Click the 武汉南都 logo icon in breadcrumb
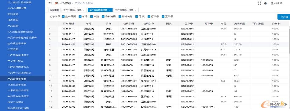This screenshot has height=111, width=290. [x=57, y=3]
